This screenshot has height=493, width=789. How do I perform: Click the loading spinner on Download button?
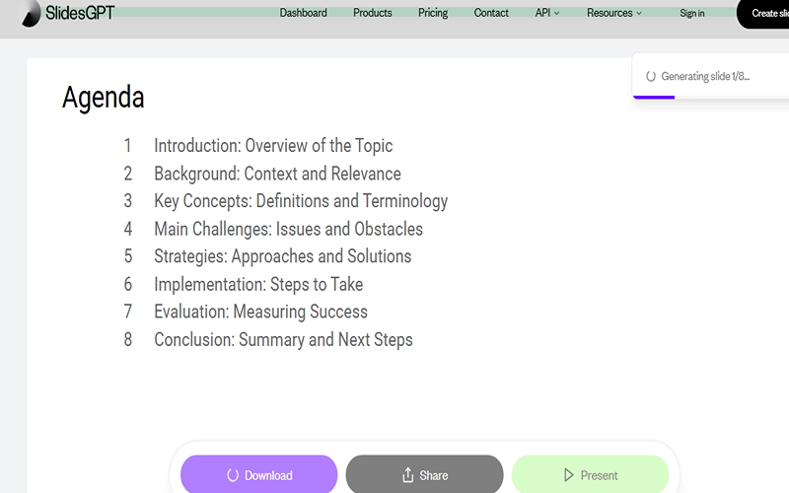(233, 475)
